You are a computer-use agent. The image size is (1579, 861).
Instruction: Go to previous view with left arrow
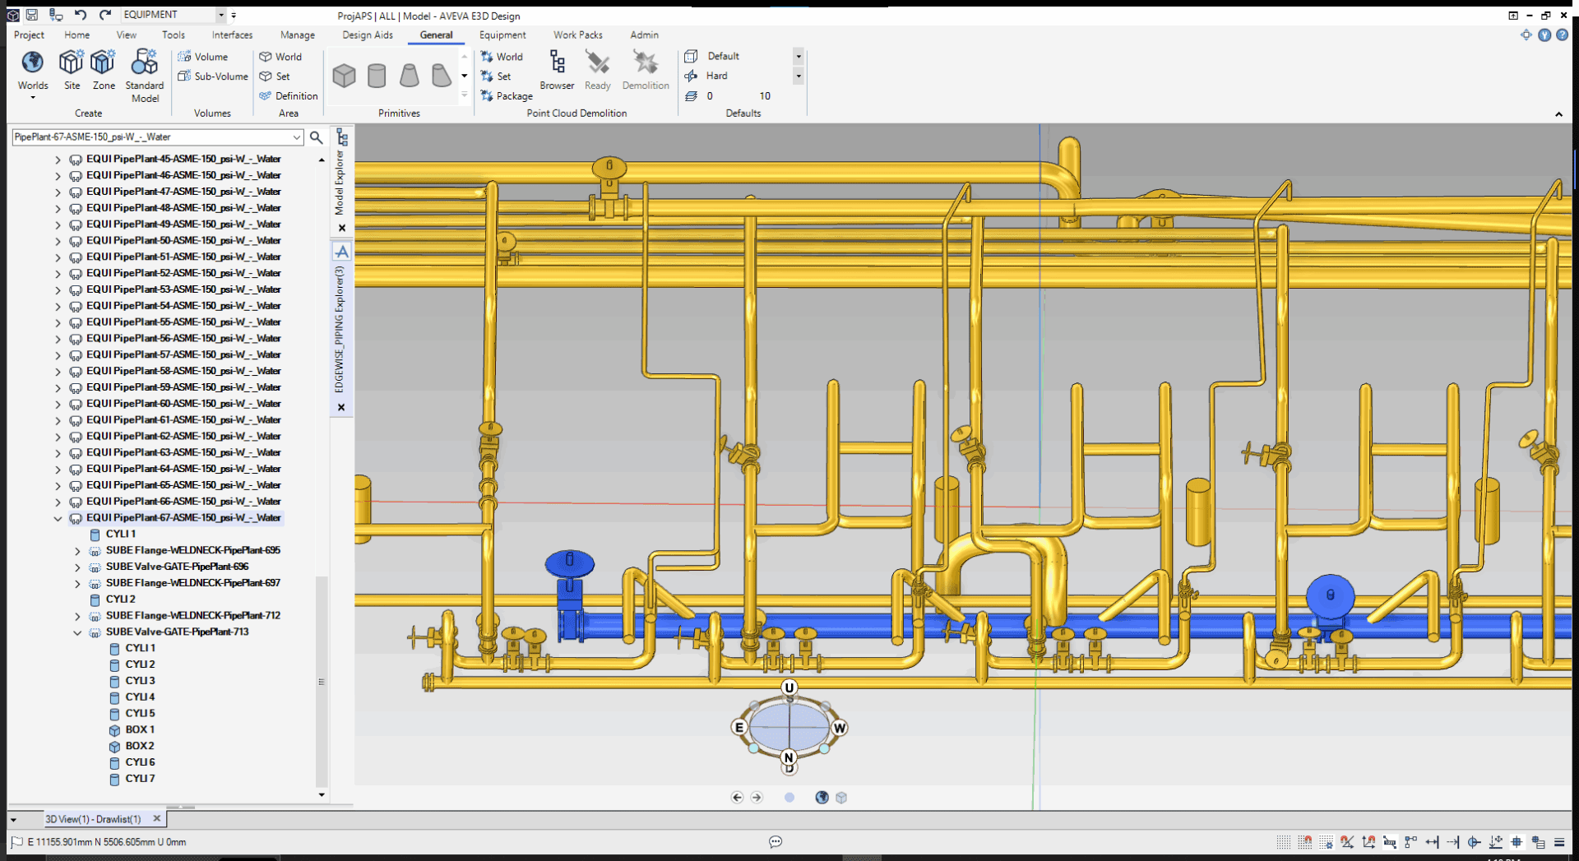click(x=737, y=797)
